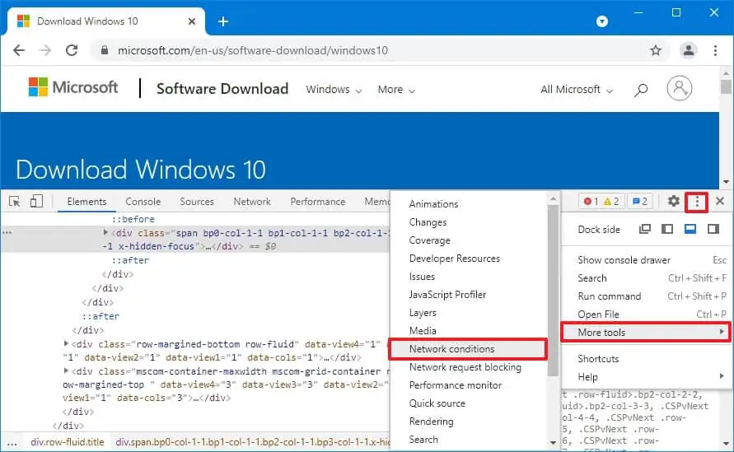
Task: Expand the mscom-container-maxwidth div node
Action: pos(66,371)
